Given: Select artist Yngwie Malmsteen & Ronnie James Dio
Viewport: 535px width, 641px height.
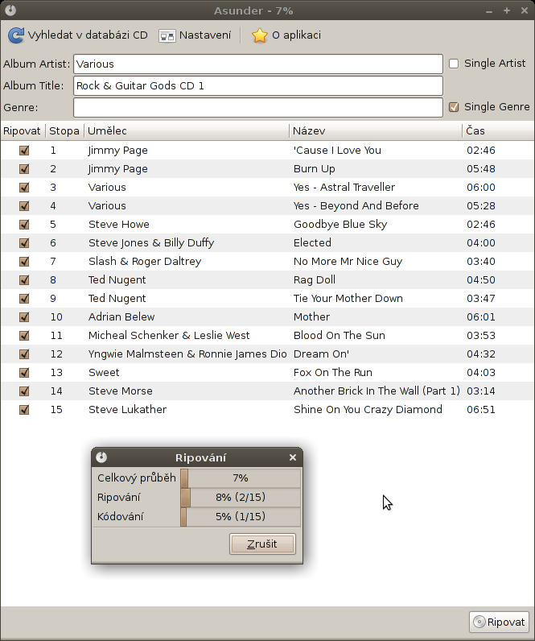Looking at the screenshot, I should (x=187, y=354).
